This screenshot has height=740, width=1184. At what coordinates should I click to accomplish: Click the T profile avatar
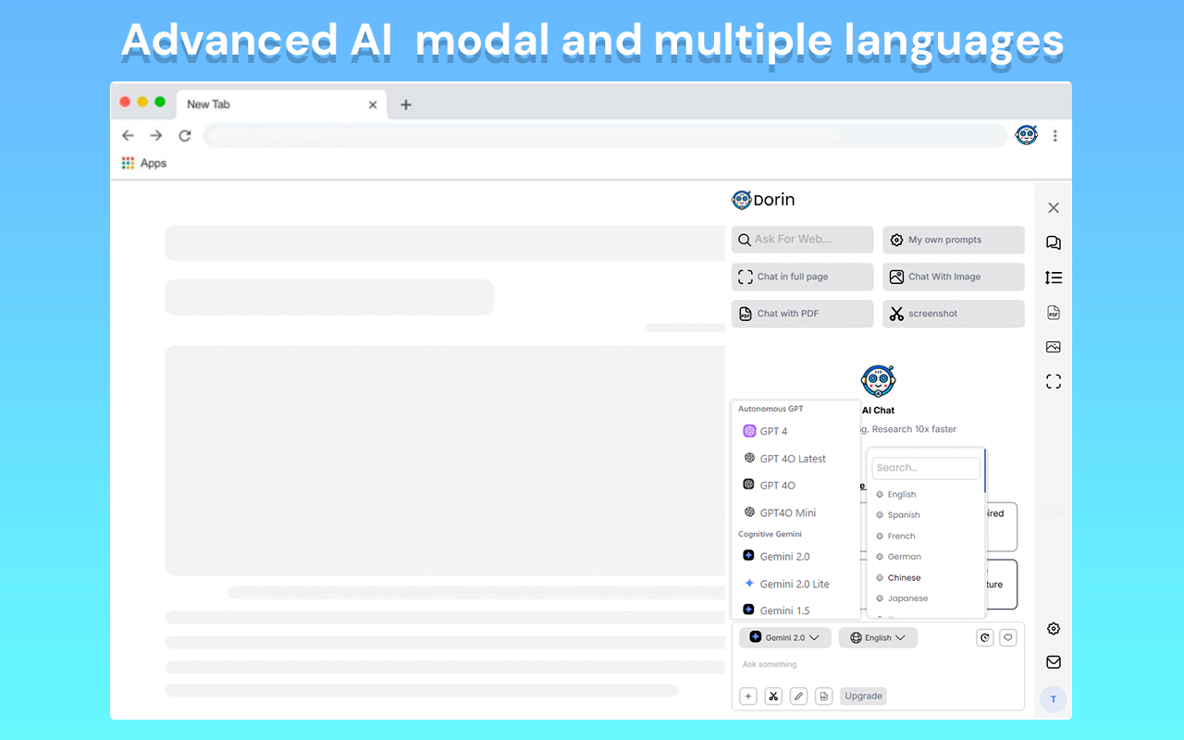[1053, 699]
